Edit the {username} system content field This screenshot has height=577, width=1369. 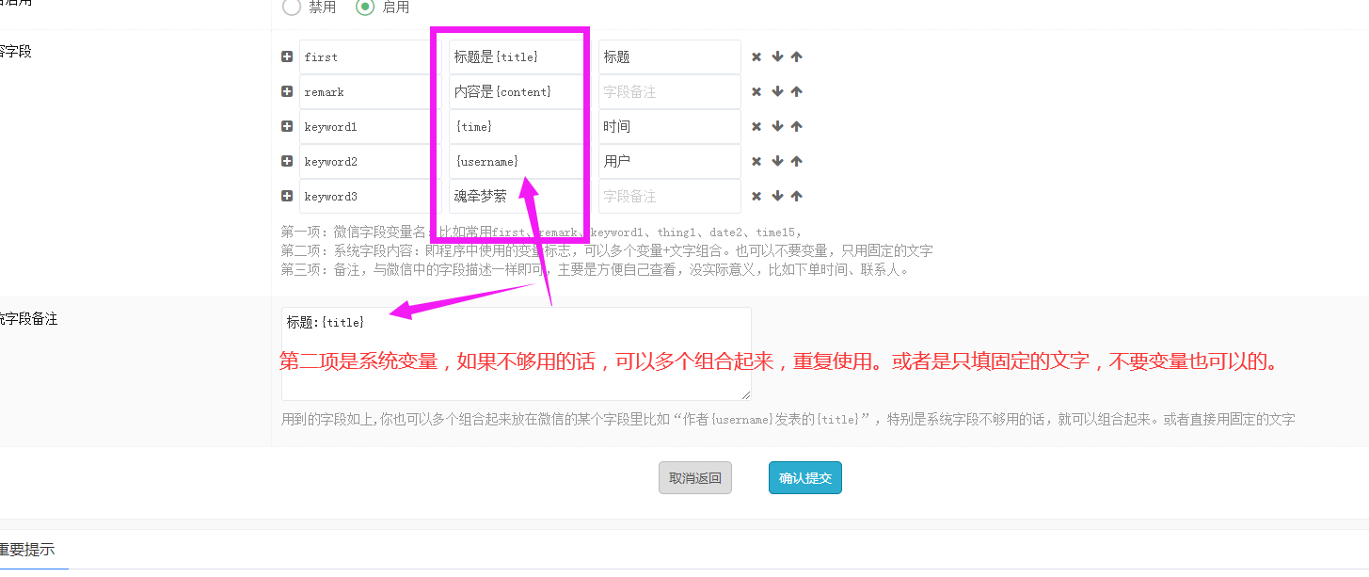[515, 162]
